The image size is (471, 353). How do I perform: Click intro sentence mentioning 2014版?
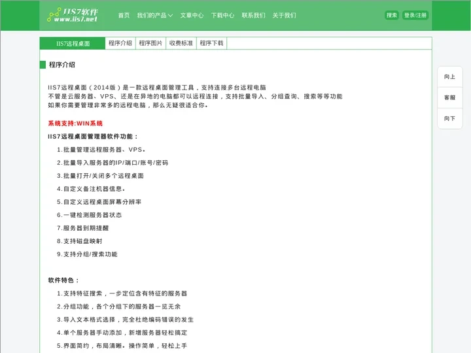[157, 88]
